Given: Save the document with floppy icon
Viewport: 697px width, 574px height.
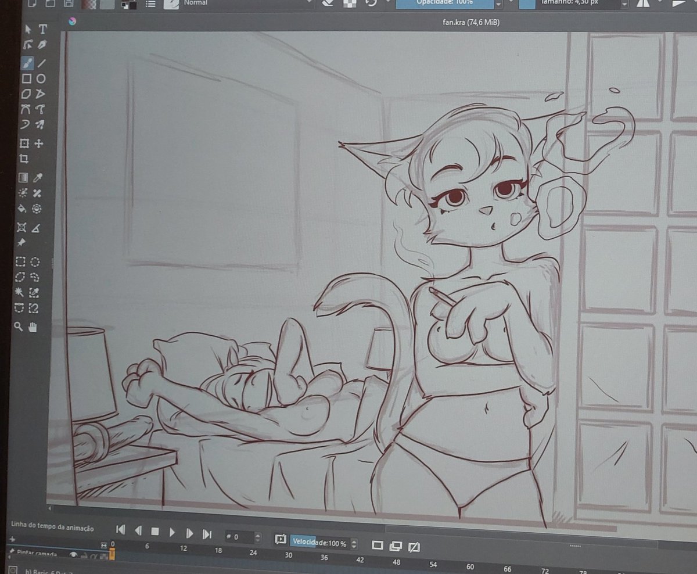Looking at the screenshot, I should click(x=68, y=4).
